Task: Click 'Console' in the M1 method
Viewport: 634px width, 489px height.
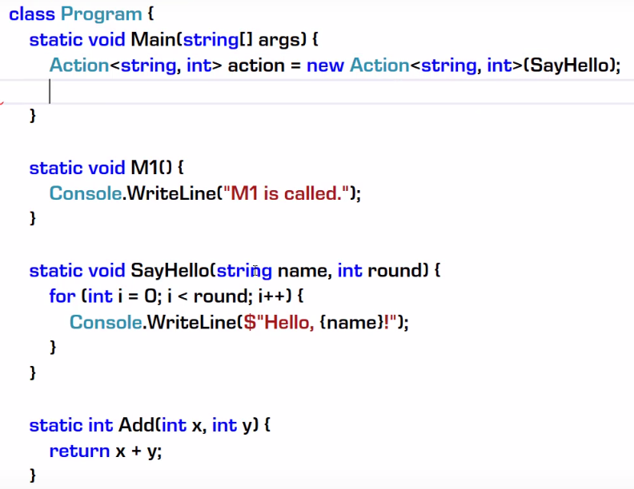Action: [x=86, y=193]
